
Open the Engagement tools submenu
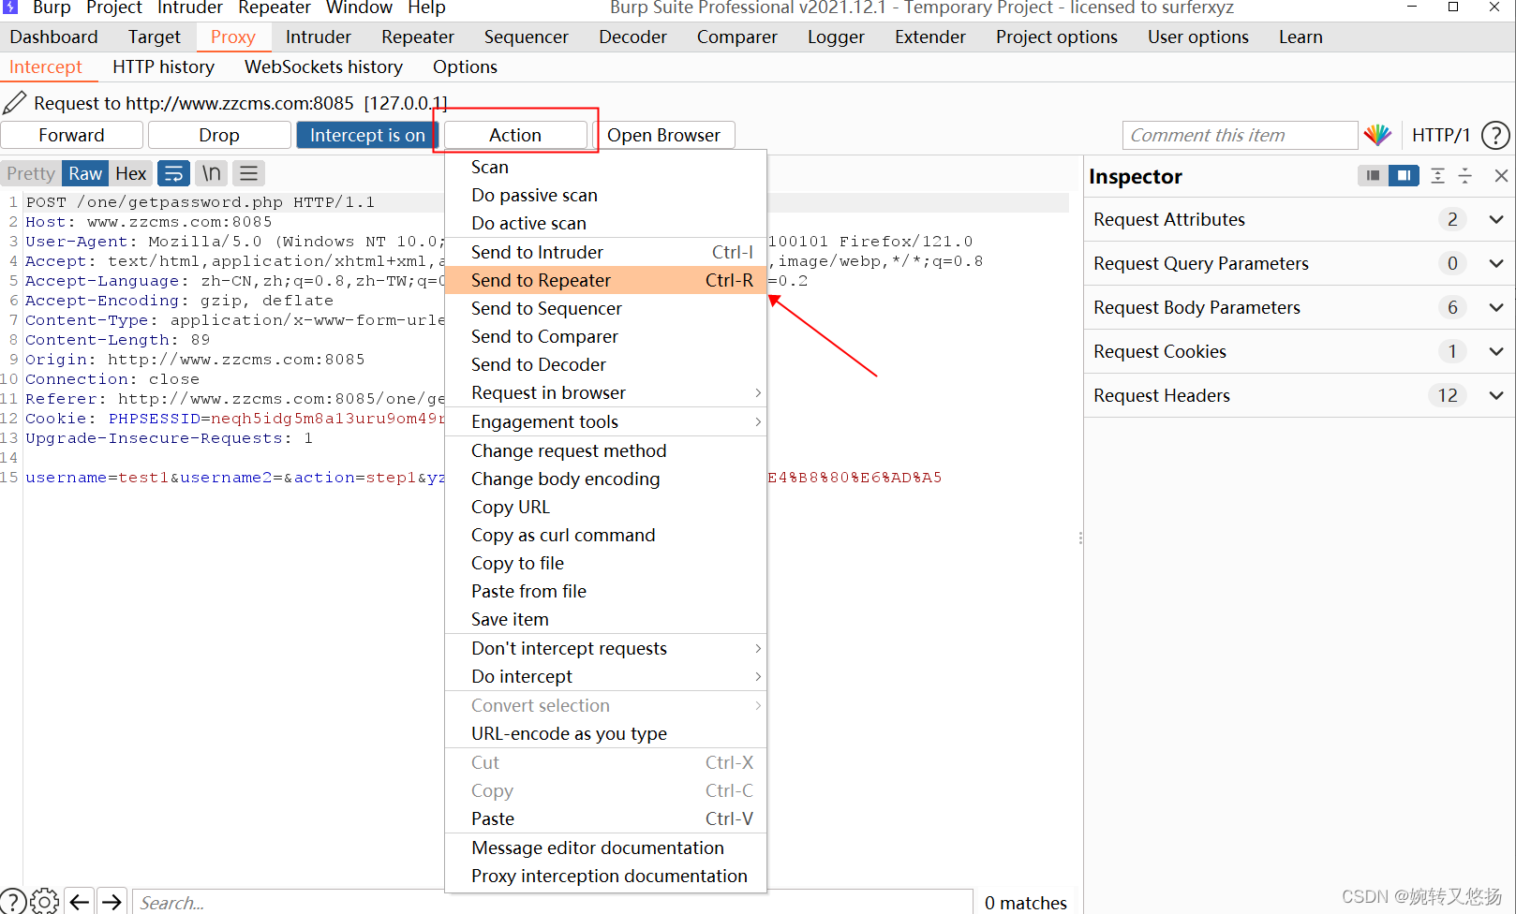click(x=605, y=421)
